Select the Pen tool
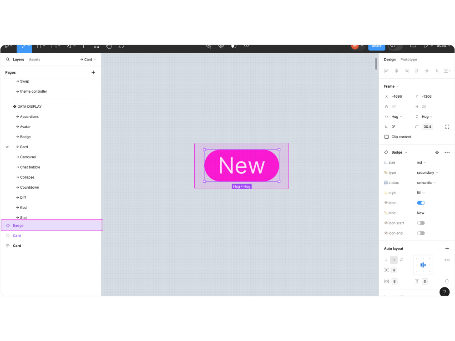The width and height of the screenshot is (455, 341). coord(69,46)
